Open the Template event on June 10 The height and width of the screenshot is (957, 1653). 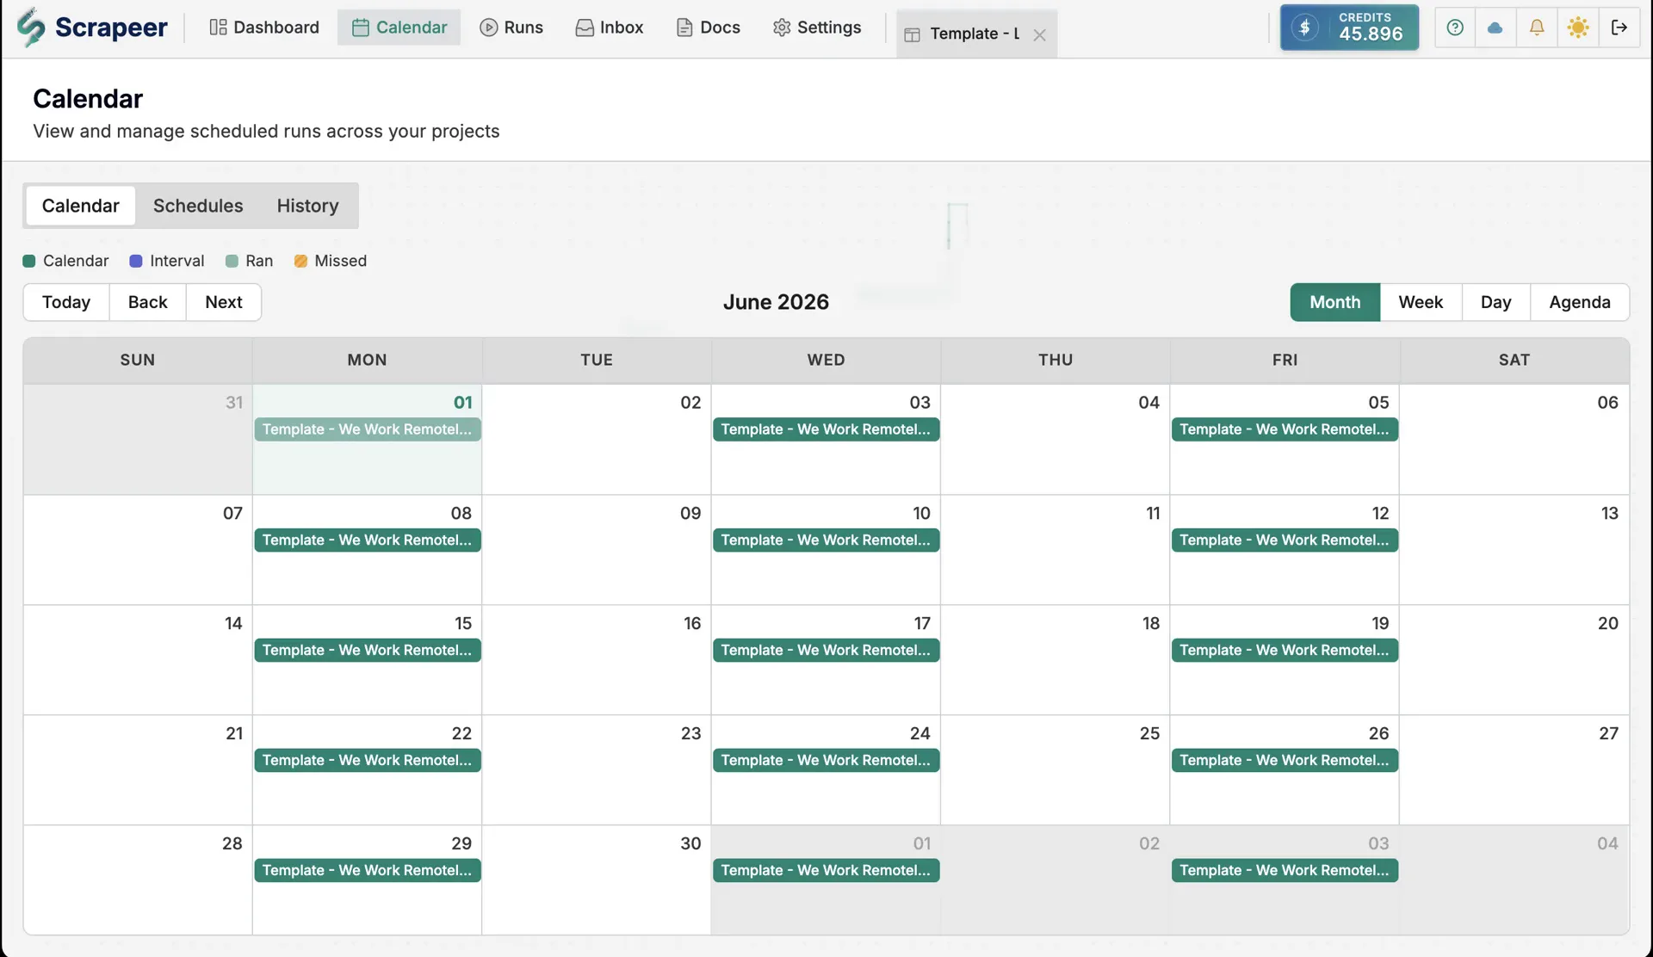826,540
